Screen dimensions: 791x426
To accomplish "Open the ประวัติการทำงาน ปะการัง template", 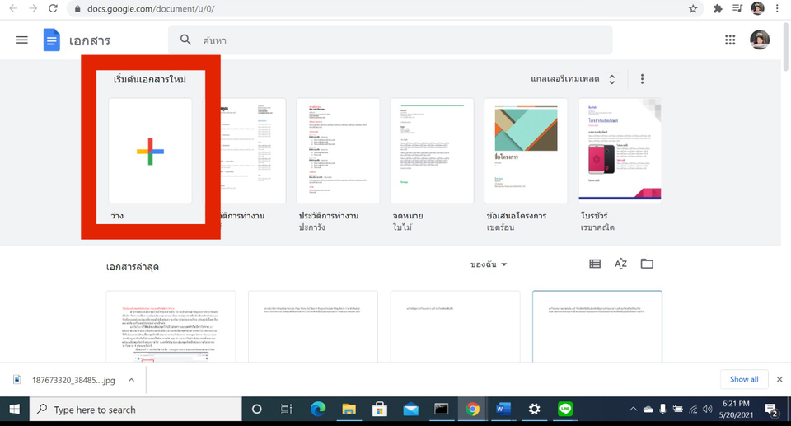I will coord(338,151).
